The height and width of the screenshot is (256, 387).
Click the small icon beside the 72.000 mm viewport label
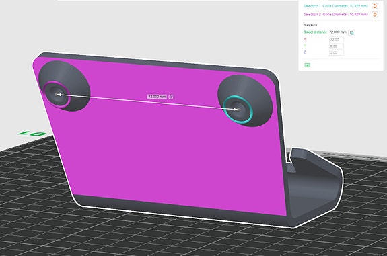click(171, 97)
